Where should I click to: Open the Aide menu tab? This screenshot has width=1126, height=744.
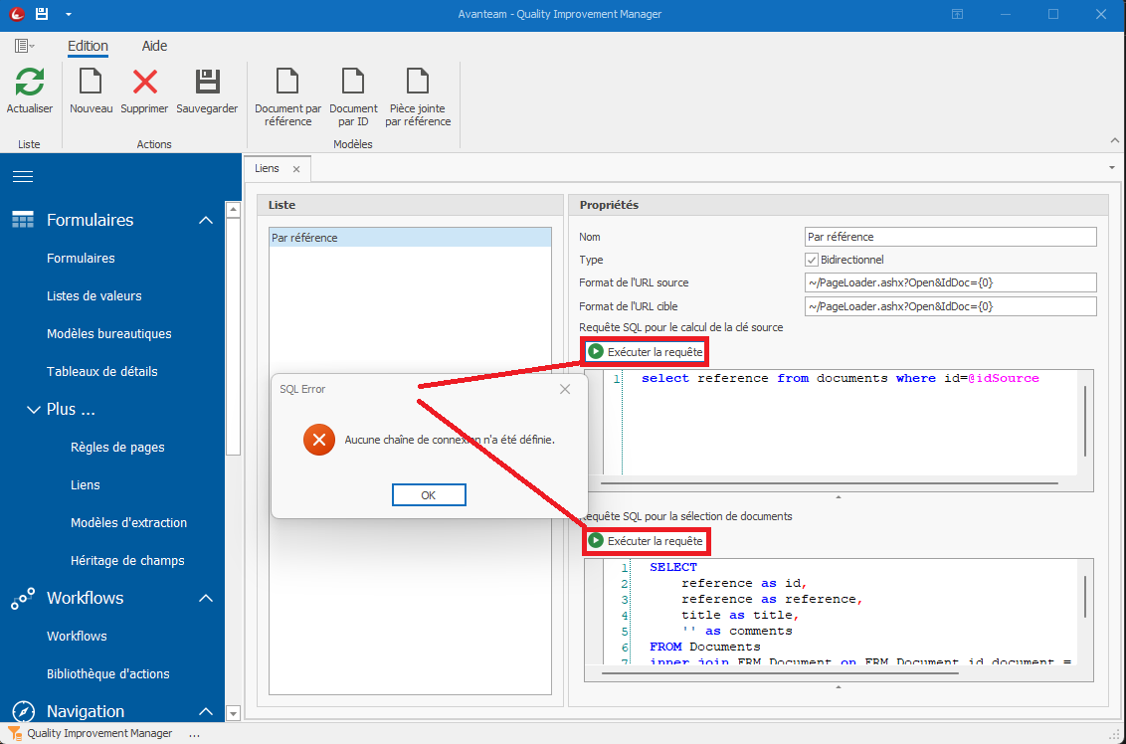(154, 46)
